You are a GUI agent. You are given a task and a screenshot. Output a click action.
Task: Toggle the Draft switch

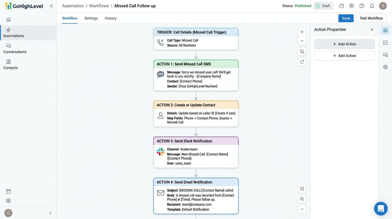coord(324,6)
